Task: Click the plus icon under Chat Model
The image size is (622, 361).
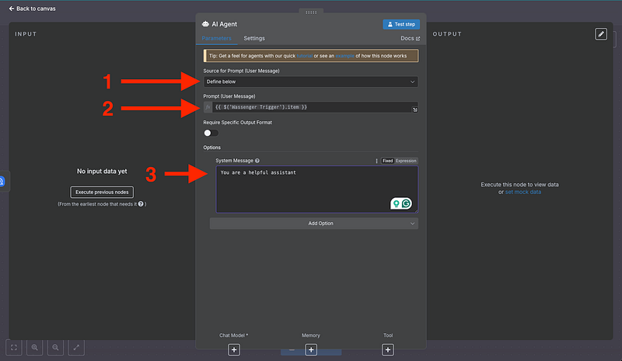Action: (234, 349)
